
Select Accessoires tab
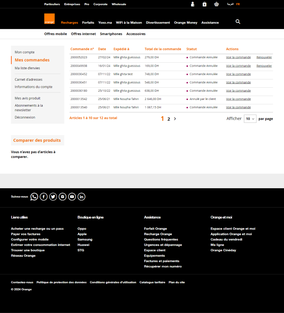[136, 34]
